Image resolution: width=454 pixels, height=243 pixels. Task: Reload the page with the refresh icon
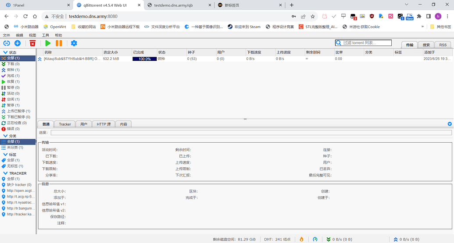[x=25, y=17]
